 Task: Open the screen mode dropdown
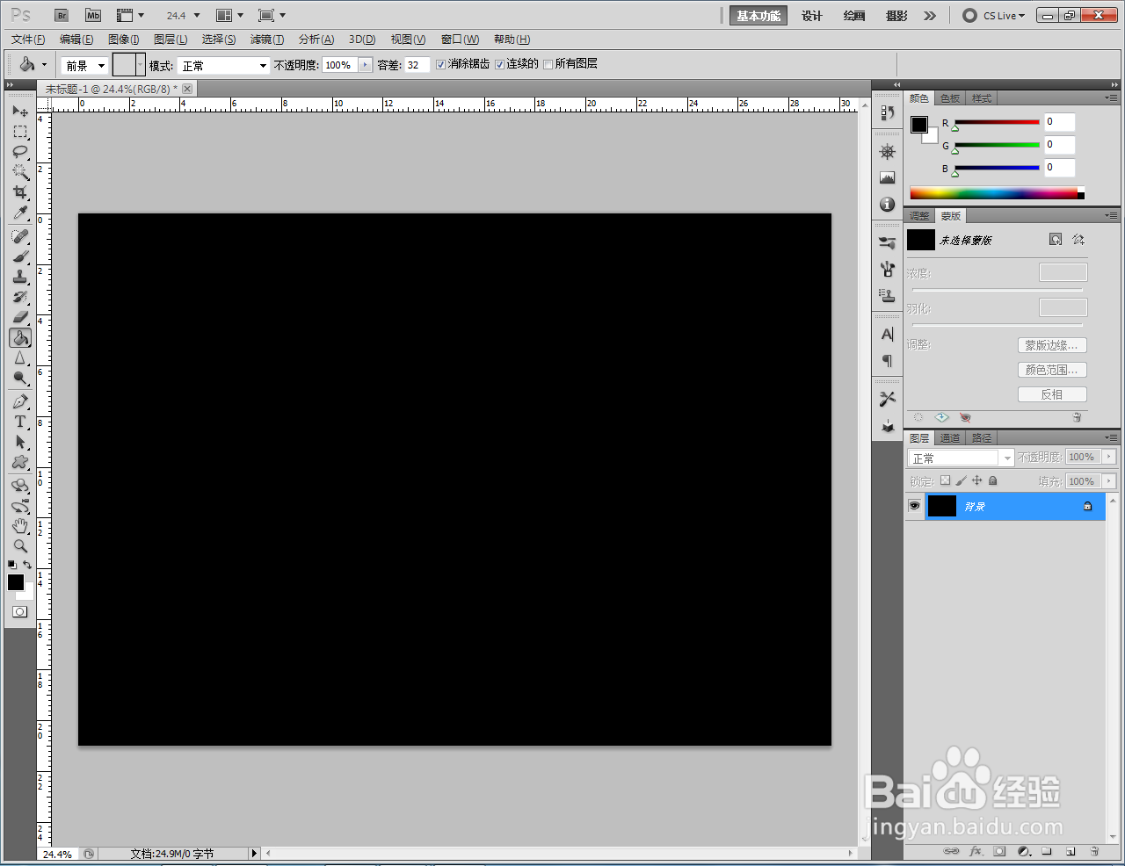pos(272,15)
